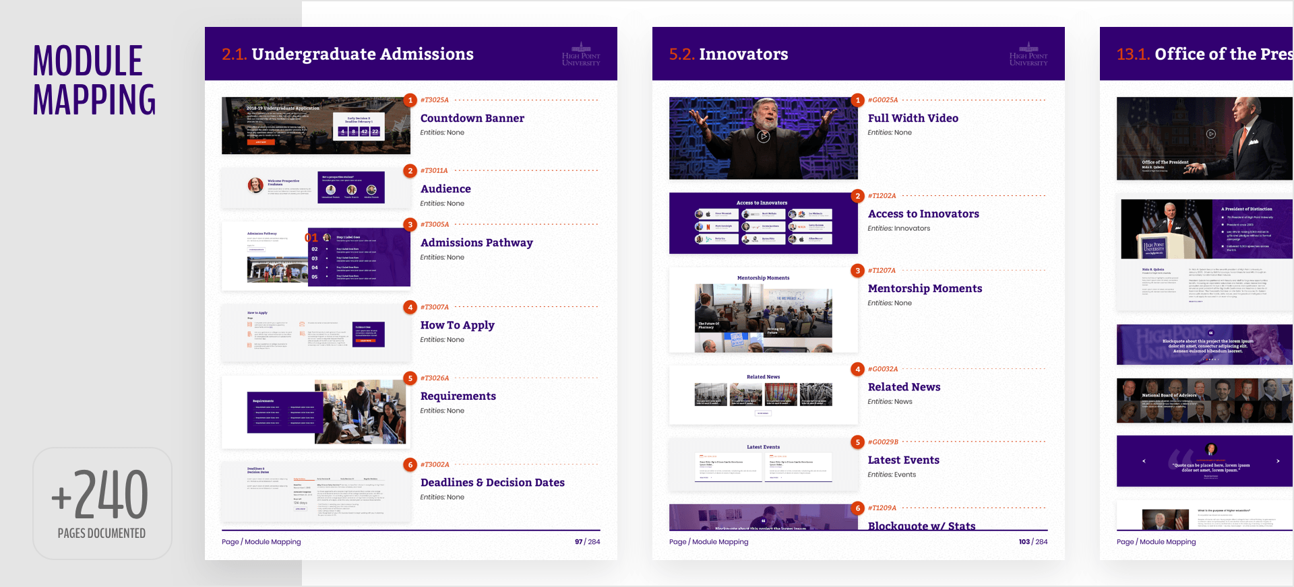Viewport: 1294px width, 587px height.
Task: Select the Admissions Pathway module thumbnail
Action: [316, 256]
